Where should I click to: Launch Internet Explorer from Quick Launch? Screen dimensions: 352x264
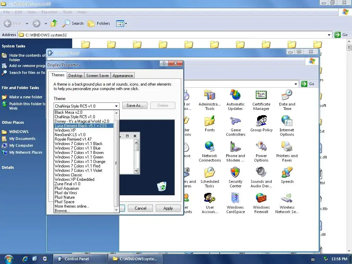point(25,259)
